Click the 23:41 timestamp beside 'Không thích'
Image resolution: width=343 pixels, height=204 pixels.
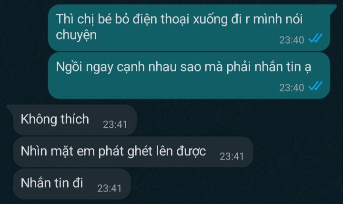coord(115,124)
